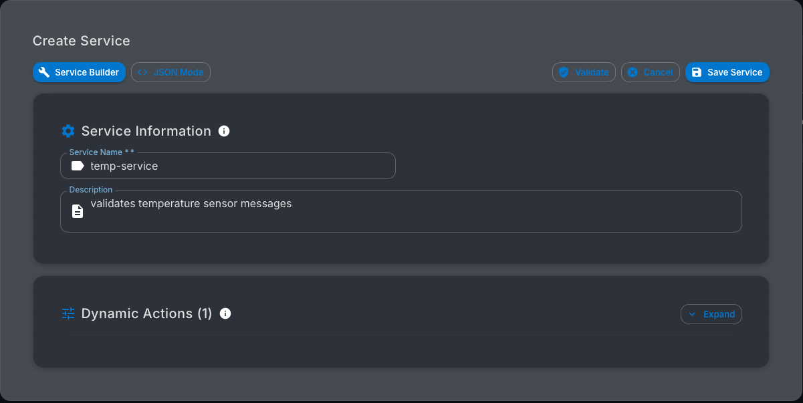This screenshot has height=403, width=803.
Task: Click Save Service to store the service
Action: (727, 72)
